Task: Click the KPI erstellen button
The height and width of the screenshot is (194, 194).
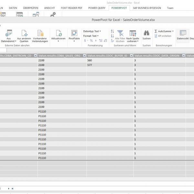Action: tap(164, 36)
